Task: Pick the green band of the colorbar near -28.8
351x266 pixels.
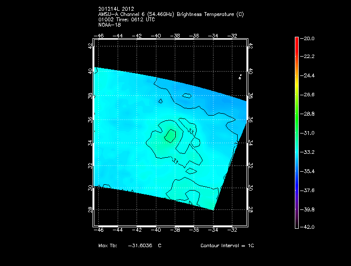Action: click(296, 114)
